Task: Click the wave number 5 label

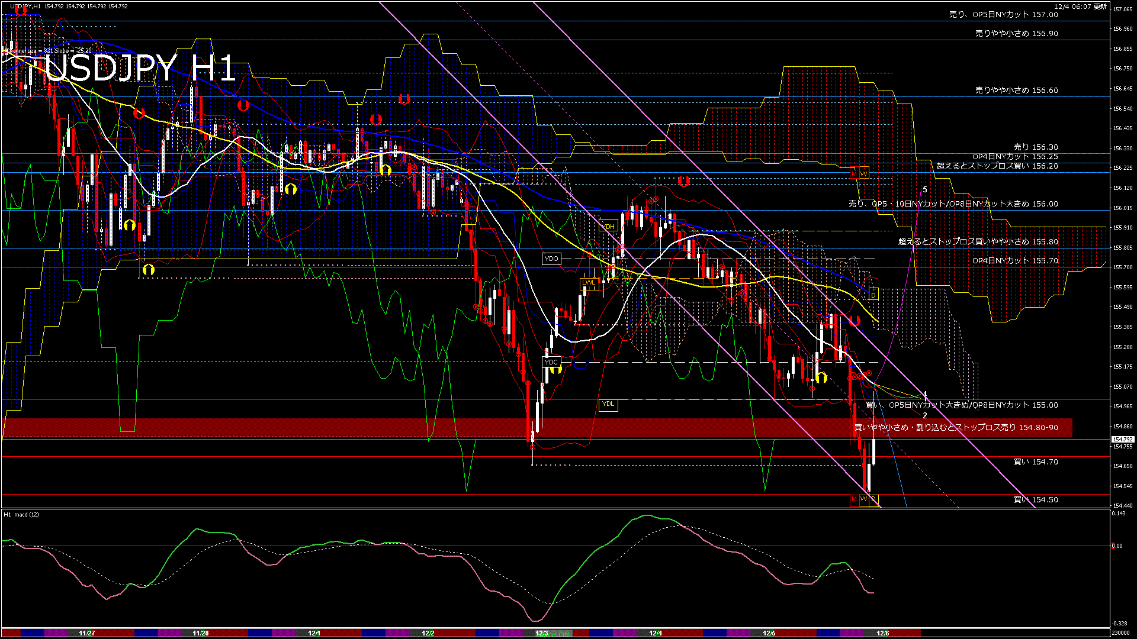Action: [x=925, y=189]
